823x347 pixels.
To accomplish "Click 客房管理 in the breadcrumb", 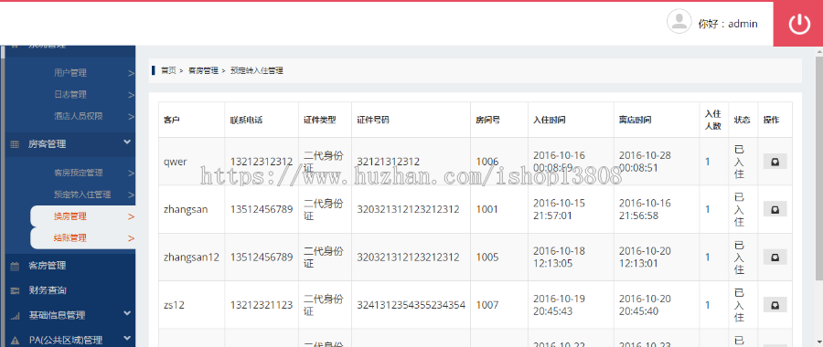I will point(203,70).
